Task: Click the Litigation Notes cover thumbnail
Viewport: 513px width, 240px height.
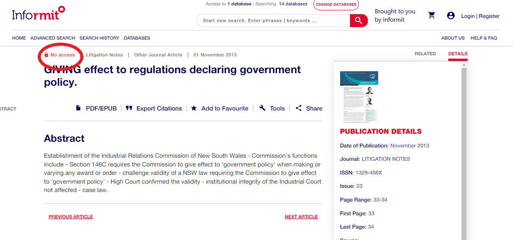Action: [x=359, y=97]
